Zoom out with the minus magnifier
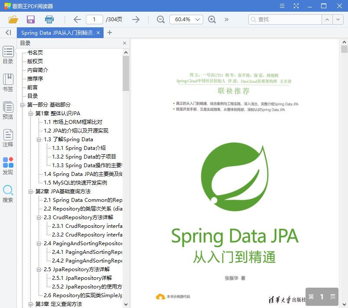This screenshot has height=308, width=348. [x=160, y=19]
